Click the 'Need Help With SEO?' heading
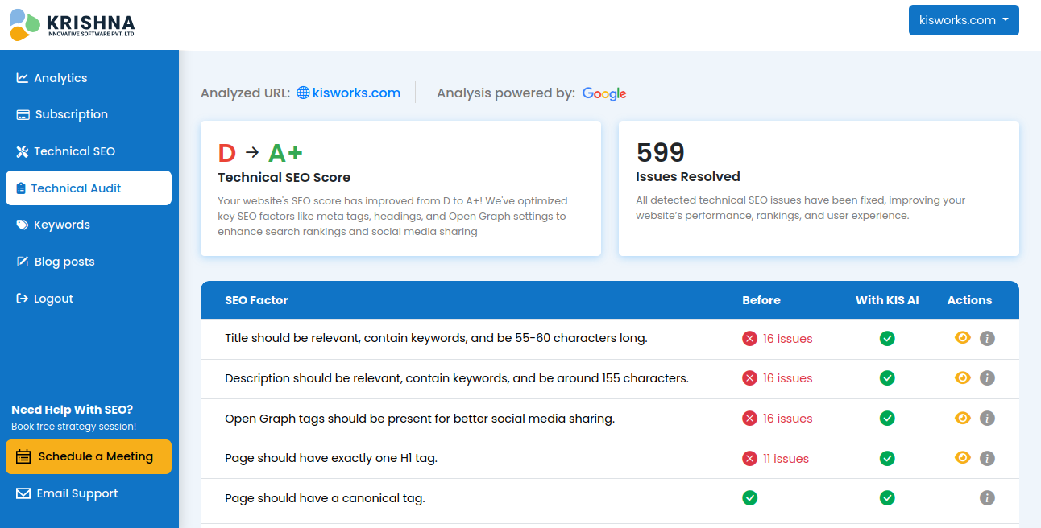The width and height of the screenshot is (1041, 528). coord(73,410)
